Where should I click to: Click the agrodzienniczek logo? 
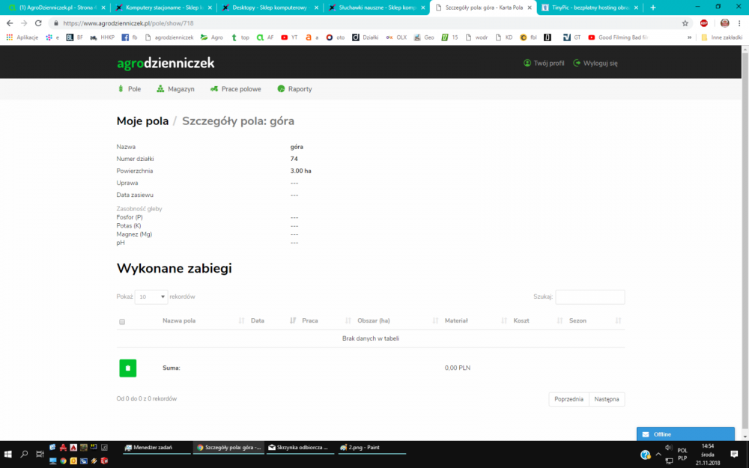pyautogui.click(x=166, y=63)
